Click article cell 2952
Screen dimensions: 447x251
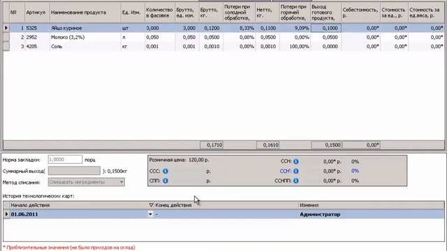coord(37,37)
